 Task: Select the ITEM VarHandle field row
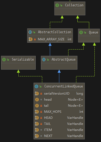[x=59, y=130]
